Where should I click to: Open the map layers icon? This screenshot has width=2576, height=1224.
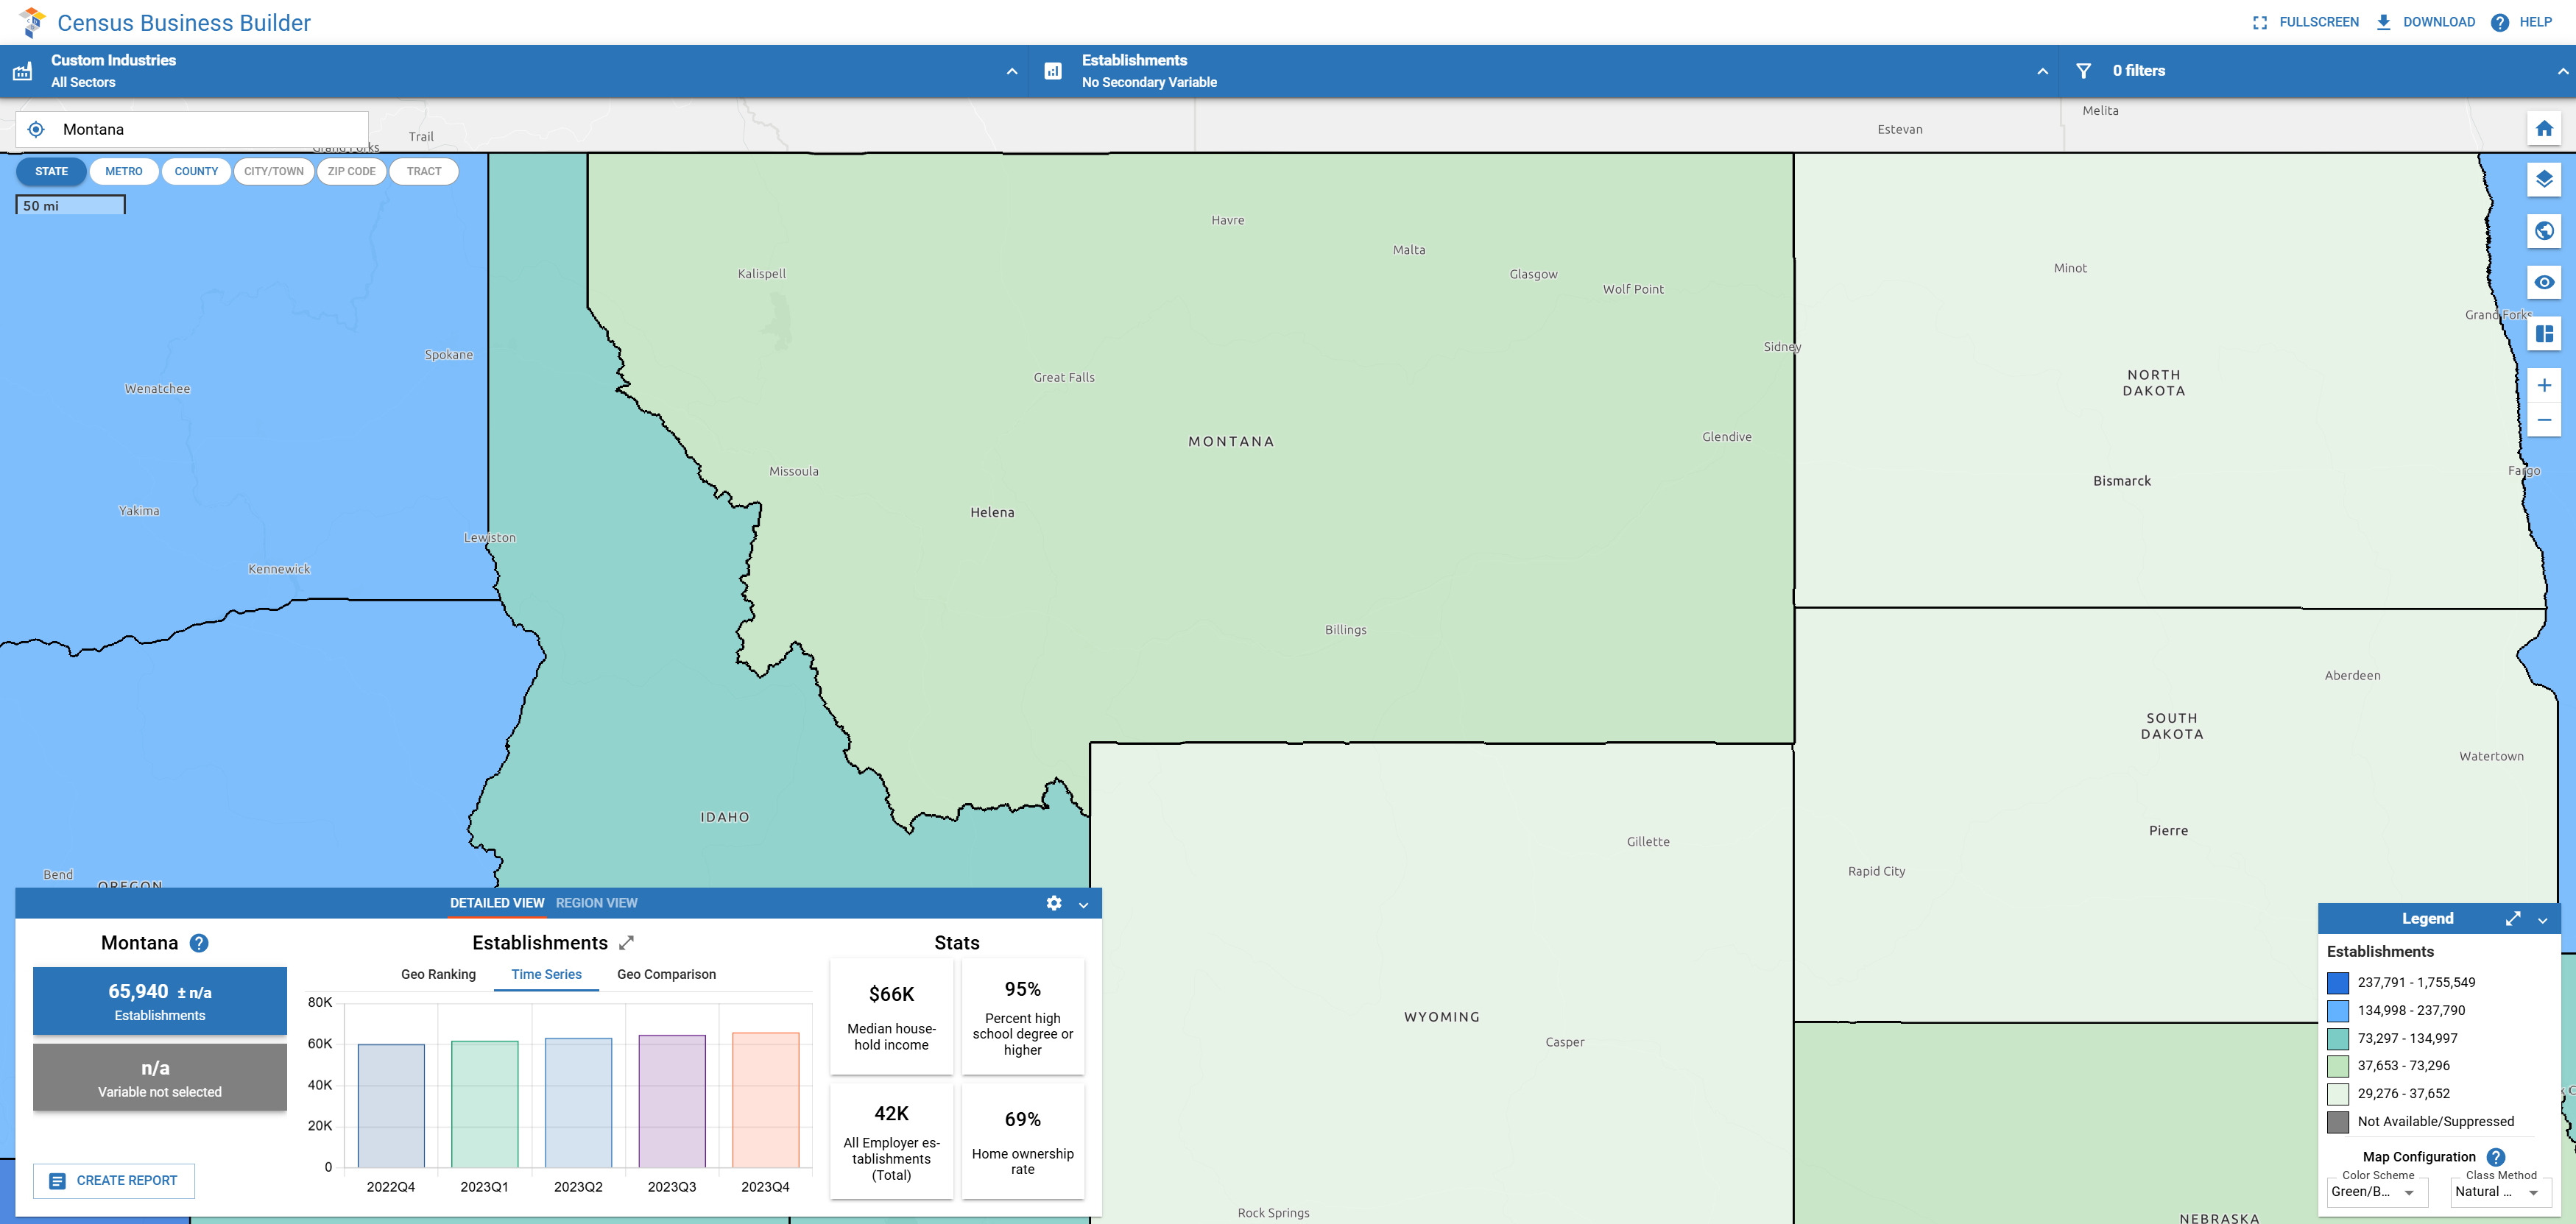click(2544, 179)
